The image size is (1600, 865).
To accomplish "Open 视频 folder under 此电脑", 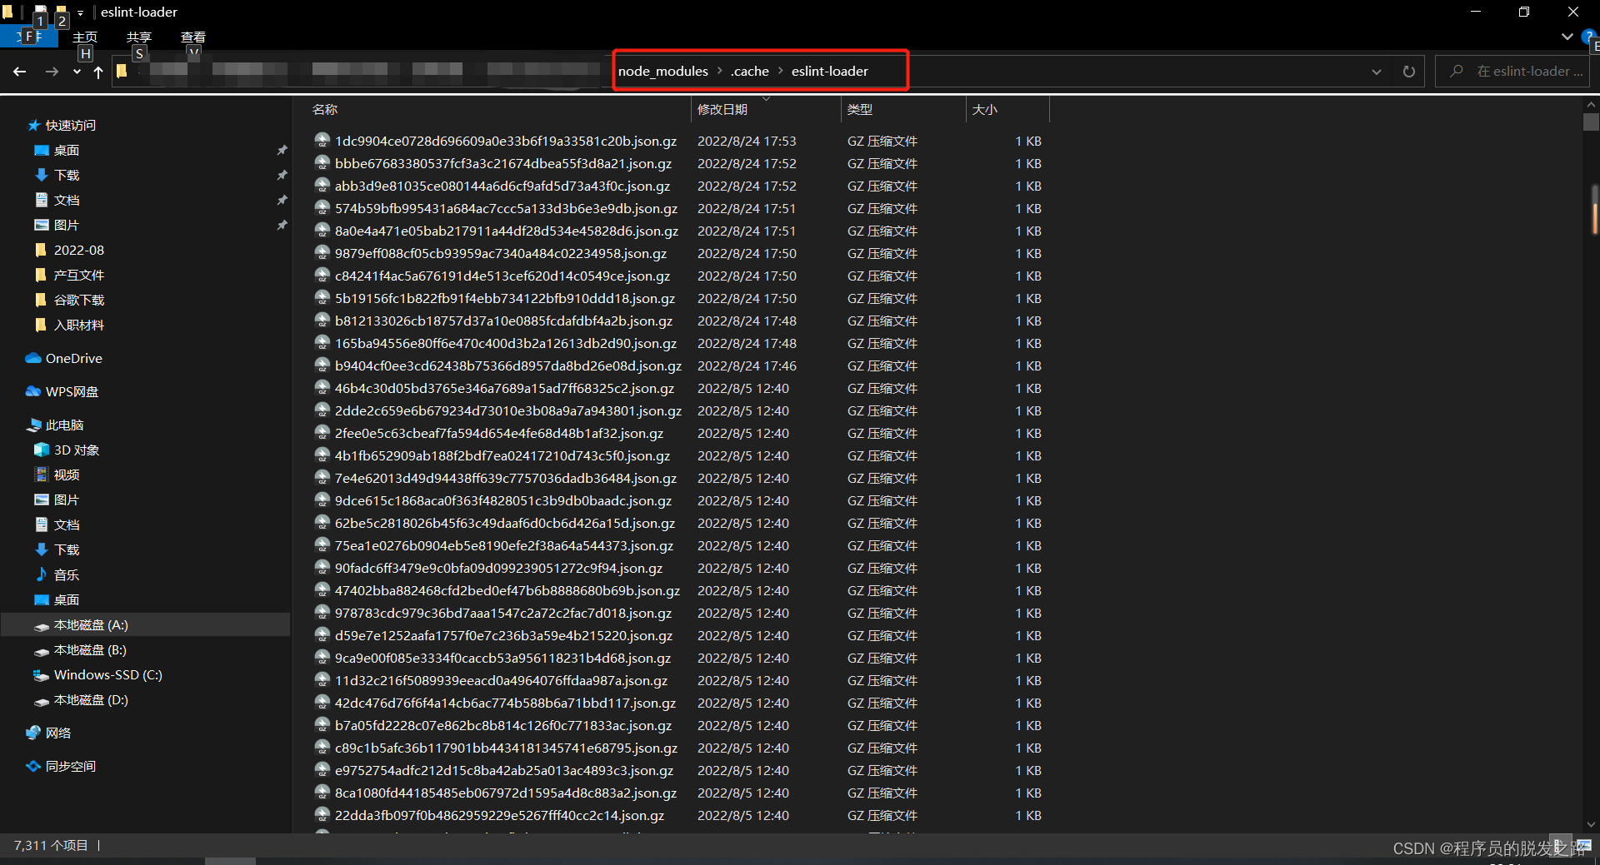I will [67, 475].
